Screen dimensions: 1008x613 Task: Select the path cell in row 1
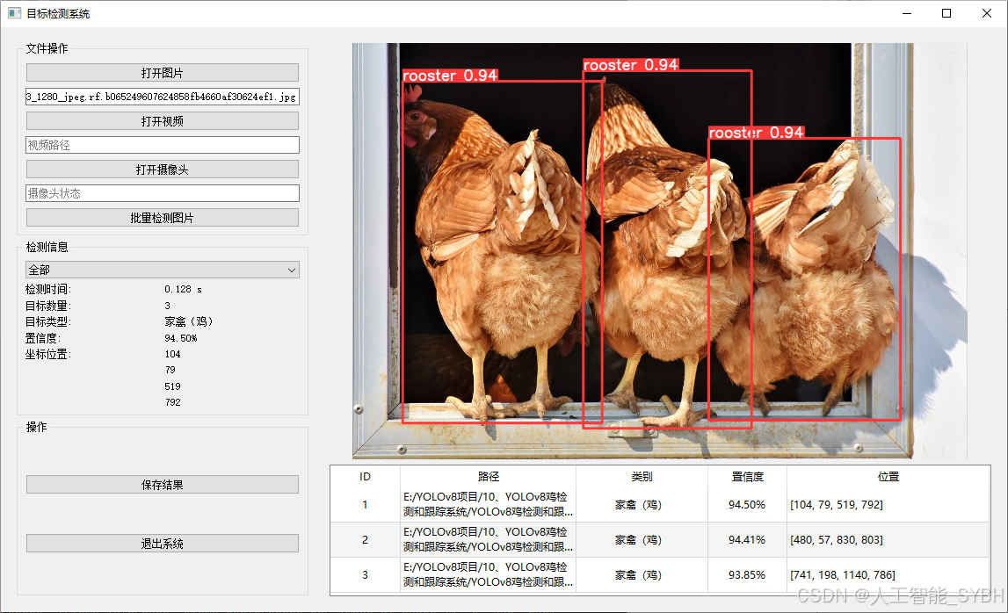(488, 504)
